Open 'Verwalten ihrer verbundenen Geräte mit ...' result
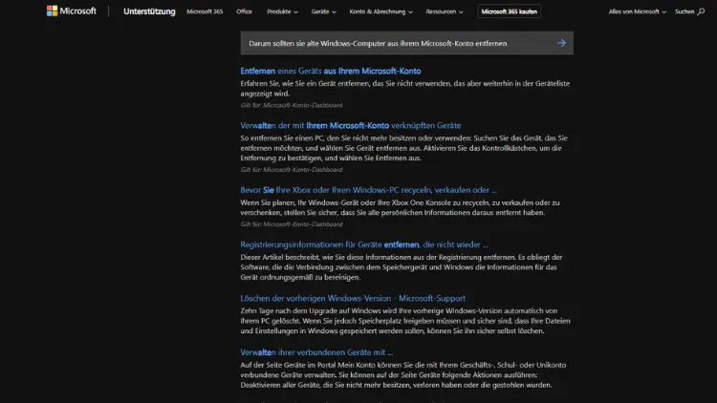Image resolution: width=717 pixels, height=403 pixels. point(316,352)
